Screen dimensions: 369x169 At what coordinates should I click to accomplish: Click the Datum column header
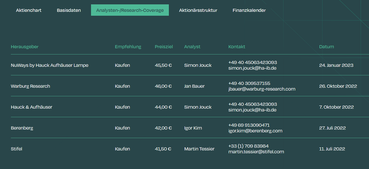click(327, 47)
